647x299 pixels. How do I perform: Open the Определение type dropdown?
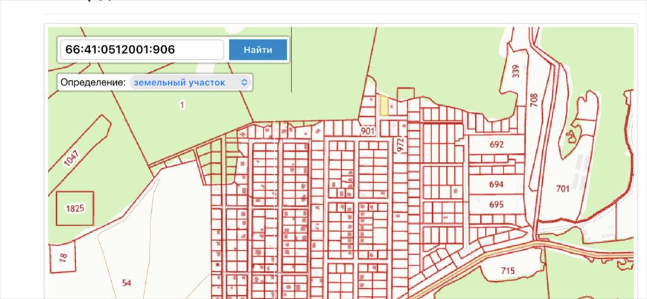pyautogui.click(x=190, y=82)
